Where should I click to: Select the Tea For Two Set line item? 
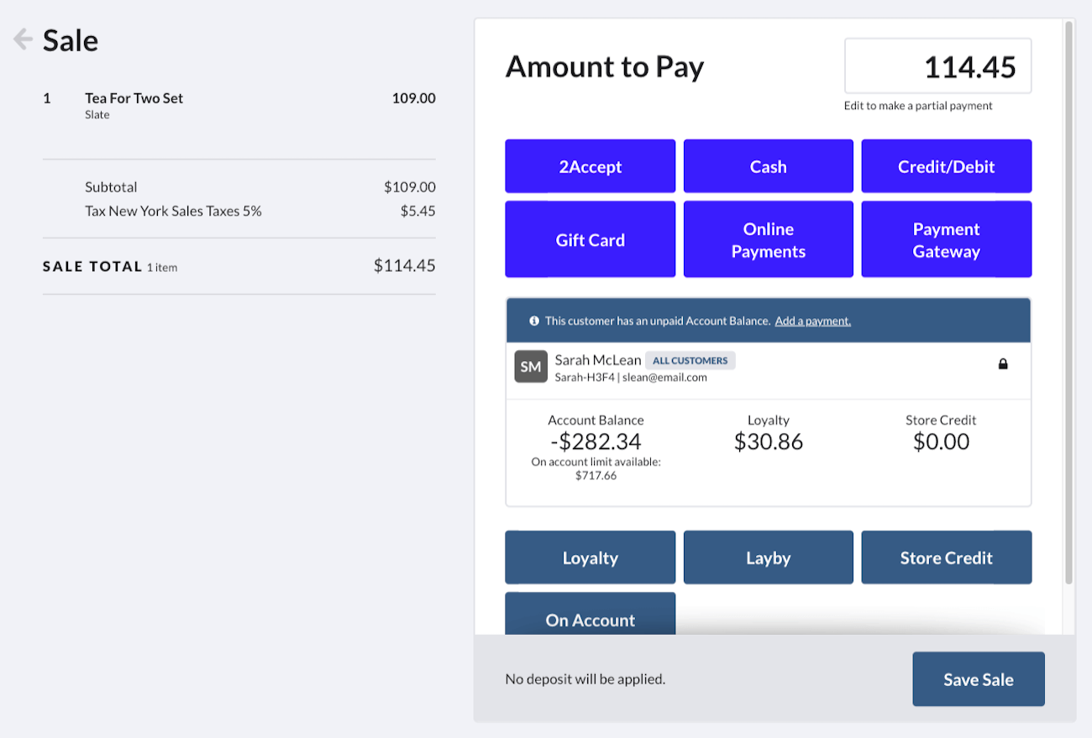(134, 98)
